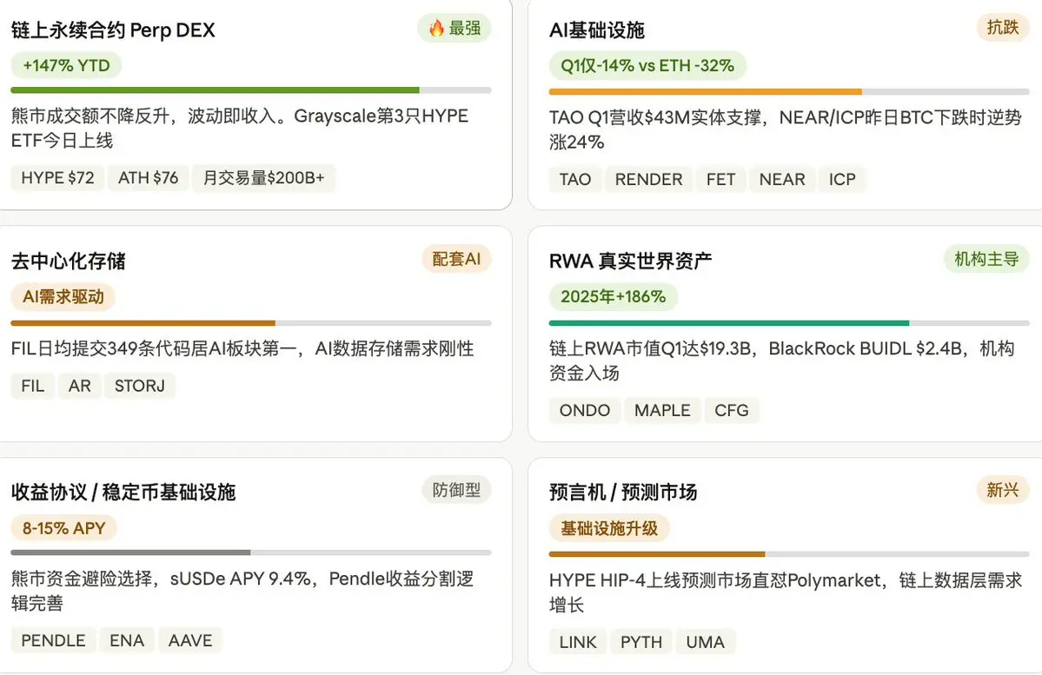
Task: Click the Q1仅-14% vs ETH -32% pill
Action: click(647, 65)
